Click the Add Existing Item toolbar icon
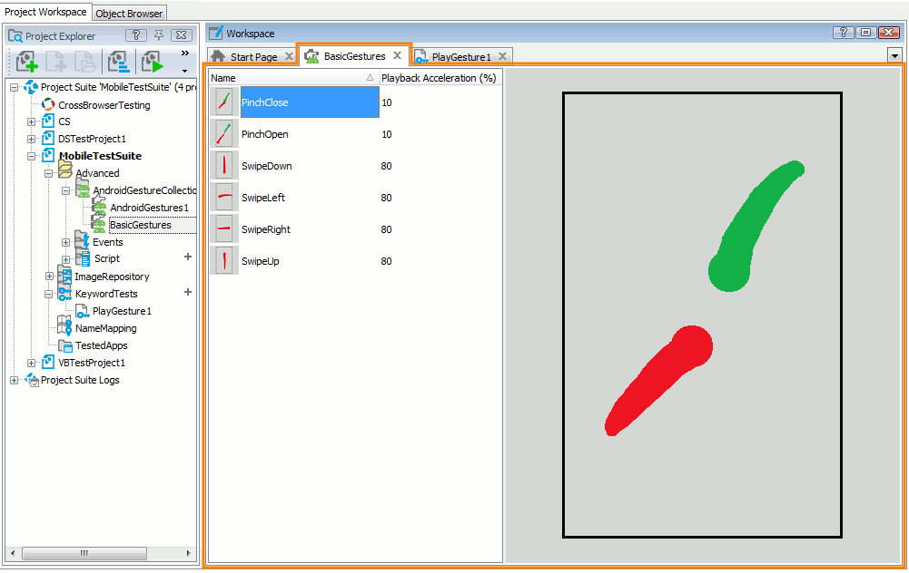 point(84,62)
